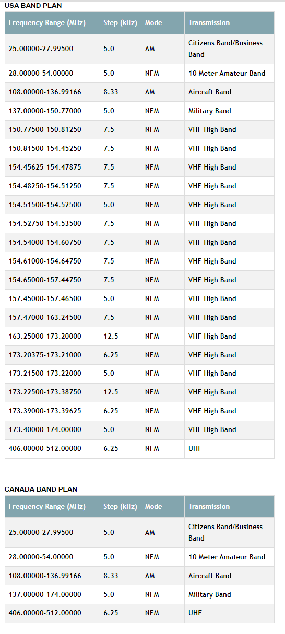
Task: Click the CANADA BAND PLAN heading
Action: coord(41,489)
